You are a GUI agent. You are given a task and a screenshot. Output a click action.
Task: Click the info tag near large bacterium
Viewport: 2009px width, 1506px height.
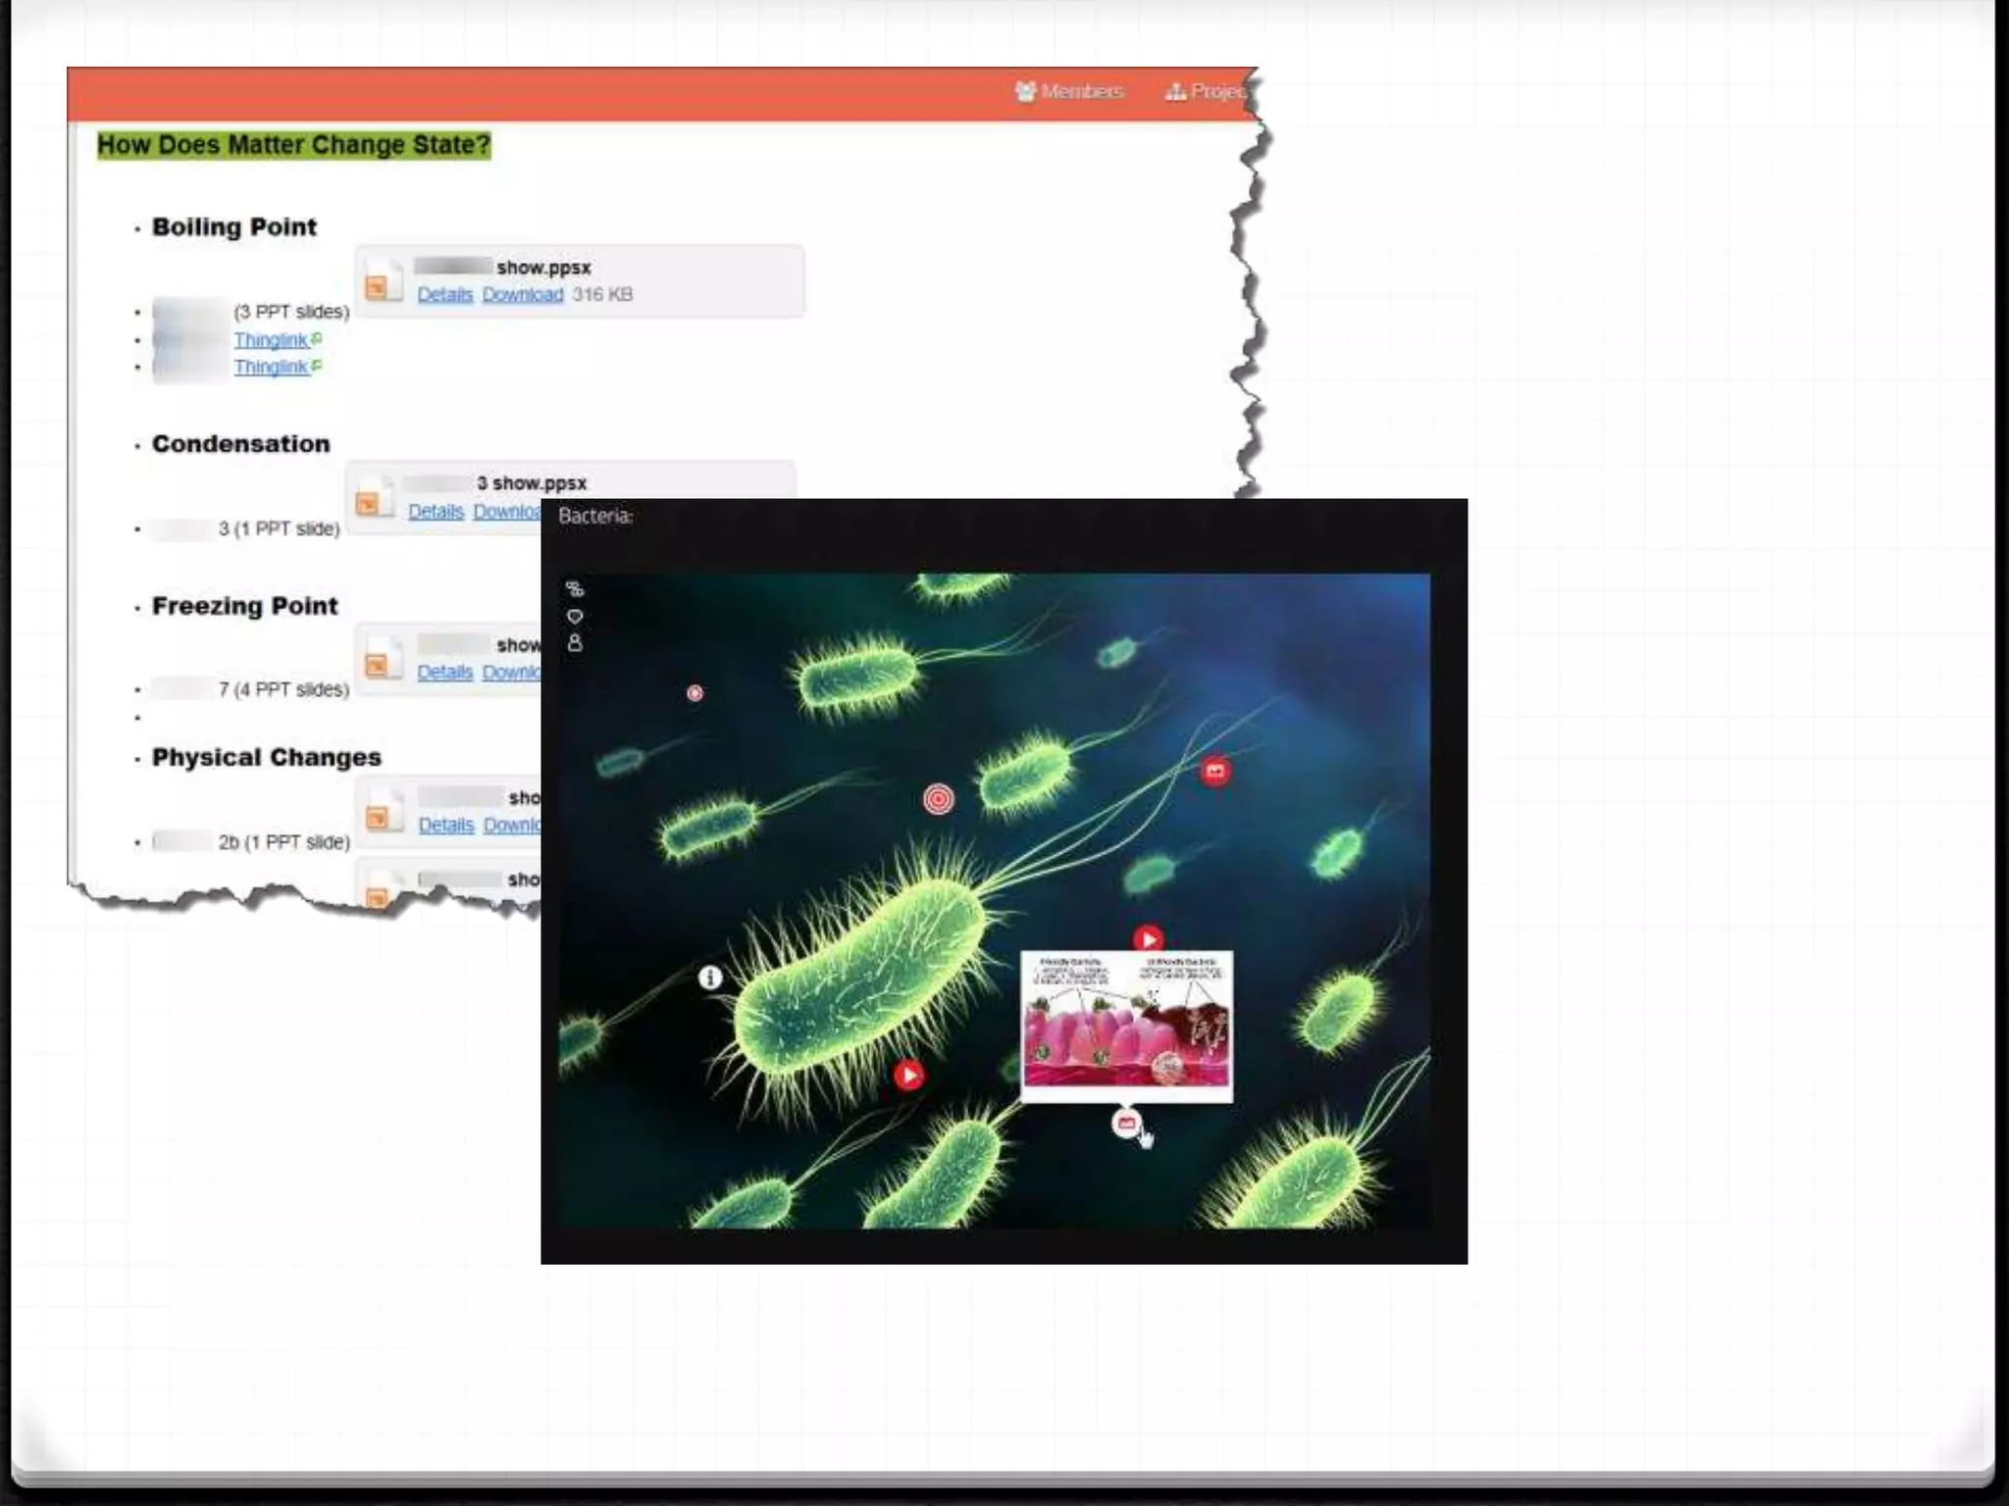click(710, 978)
